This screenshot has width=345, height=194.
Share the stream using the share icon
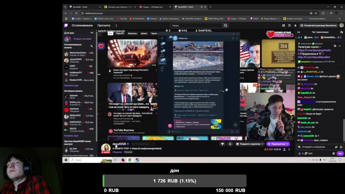pyautogui.click(x=284, y=149)
